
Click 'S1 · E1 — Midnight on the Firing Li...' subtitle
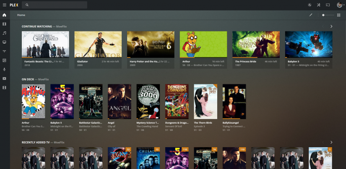309,65
